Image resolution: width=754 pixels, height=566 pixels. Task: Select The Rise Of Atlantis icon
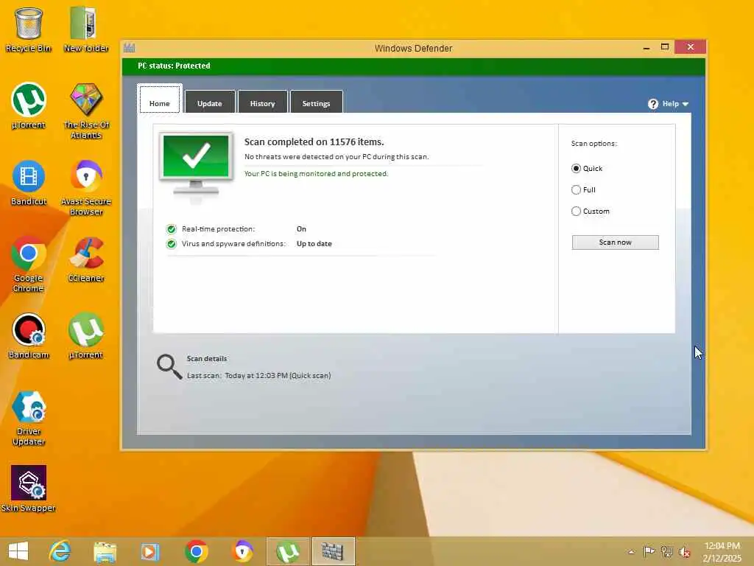[x=86, y=111]
